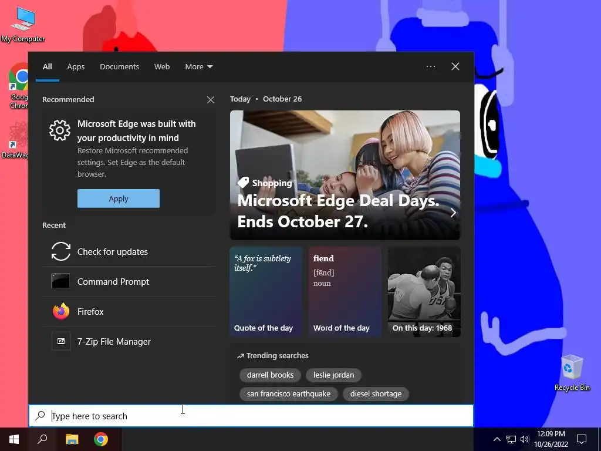Launch Command Prompt from the recent list
Viewport: 601px width, 451px height.
[x=129, y=281]
